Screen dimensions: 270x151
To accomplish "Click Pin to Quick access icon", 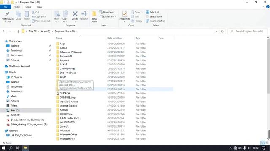I will click(x=8, y=14).
